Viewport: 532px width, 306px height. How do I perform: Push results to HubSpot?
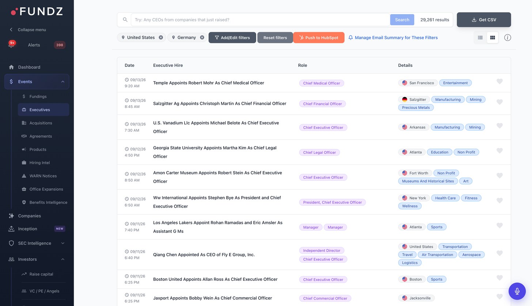(319, 38)
